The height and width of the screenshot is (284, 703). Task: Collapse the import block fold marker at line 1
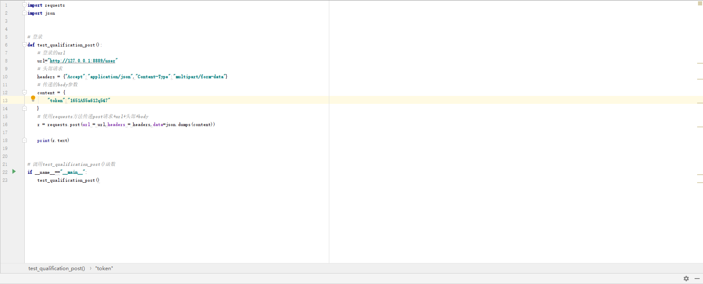24,5
